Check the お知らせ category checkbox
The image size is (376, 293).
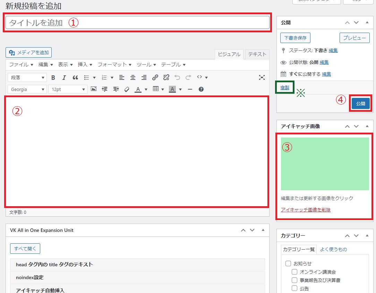(288, 263)
